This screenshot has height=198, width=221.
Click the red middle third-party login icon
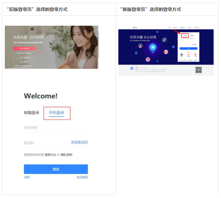pyautogui.click(x=188, y=55)
